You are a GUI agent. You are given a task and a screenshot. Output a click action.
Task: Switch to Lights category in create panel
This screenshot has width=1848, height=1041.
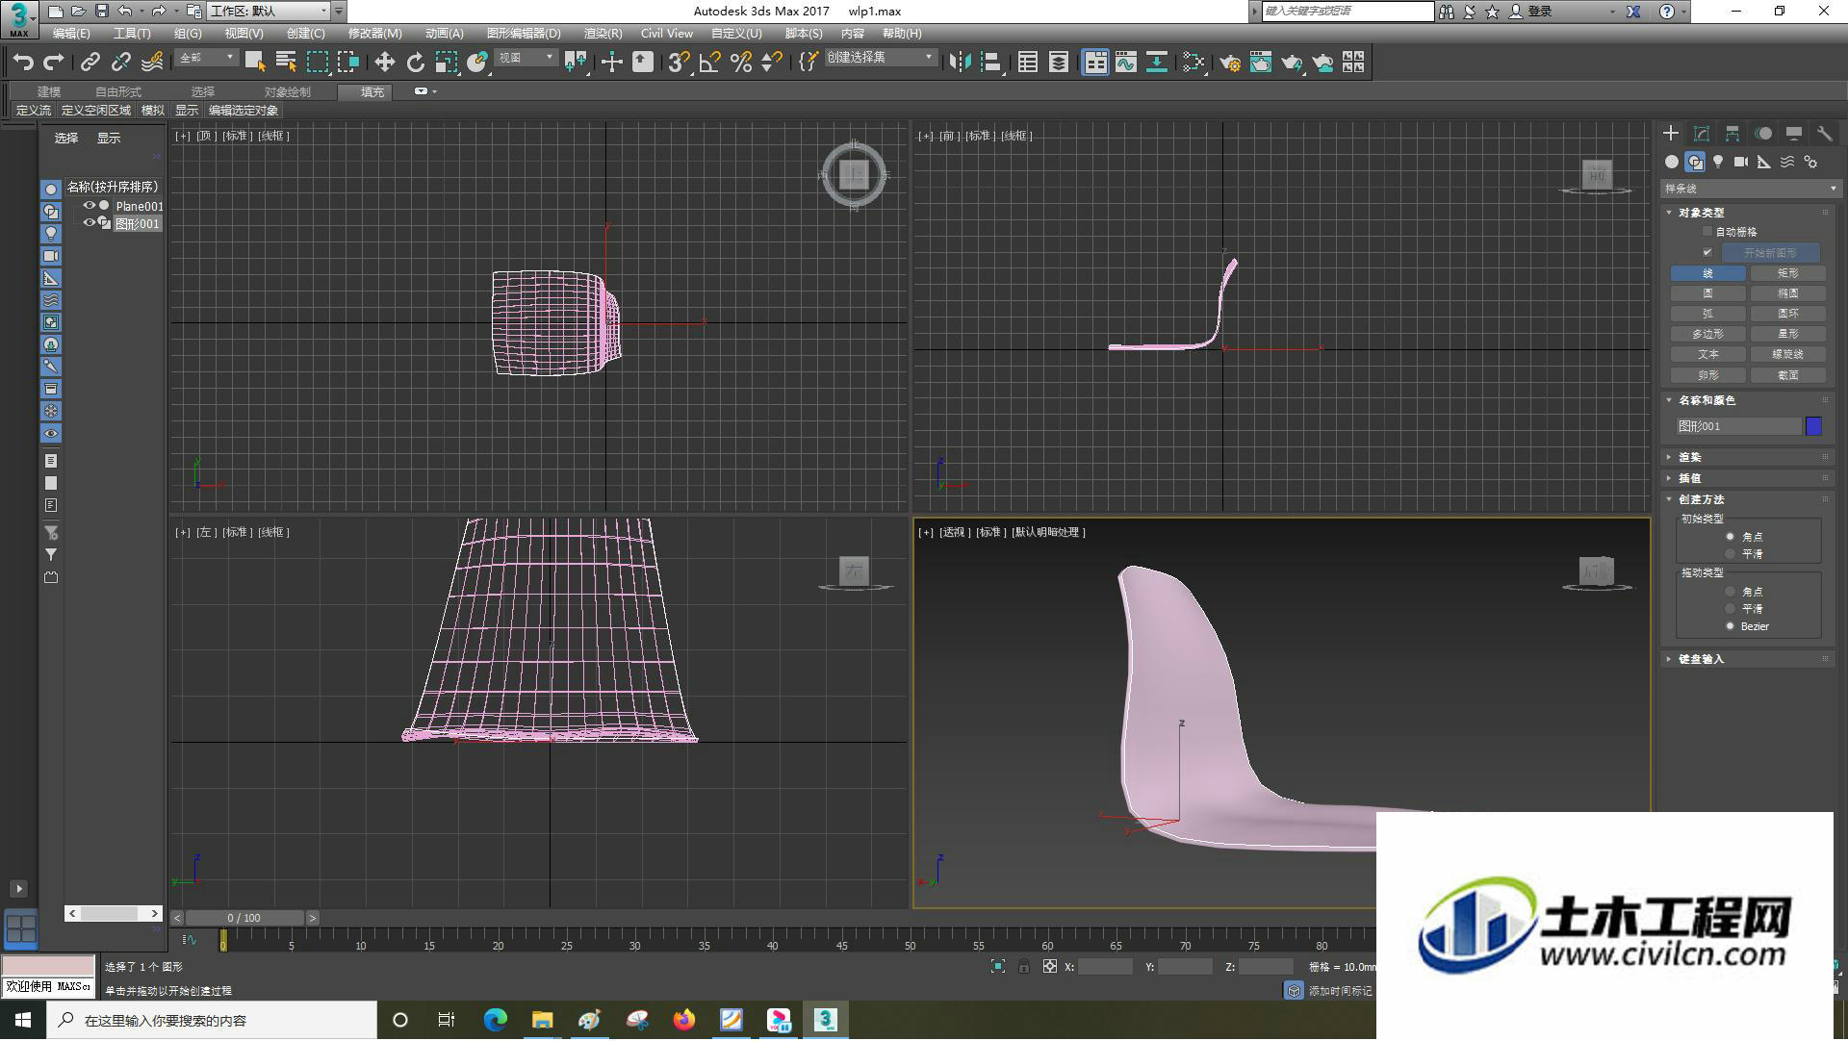coord(1718,162)
